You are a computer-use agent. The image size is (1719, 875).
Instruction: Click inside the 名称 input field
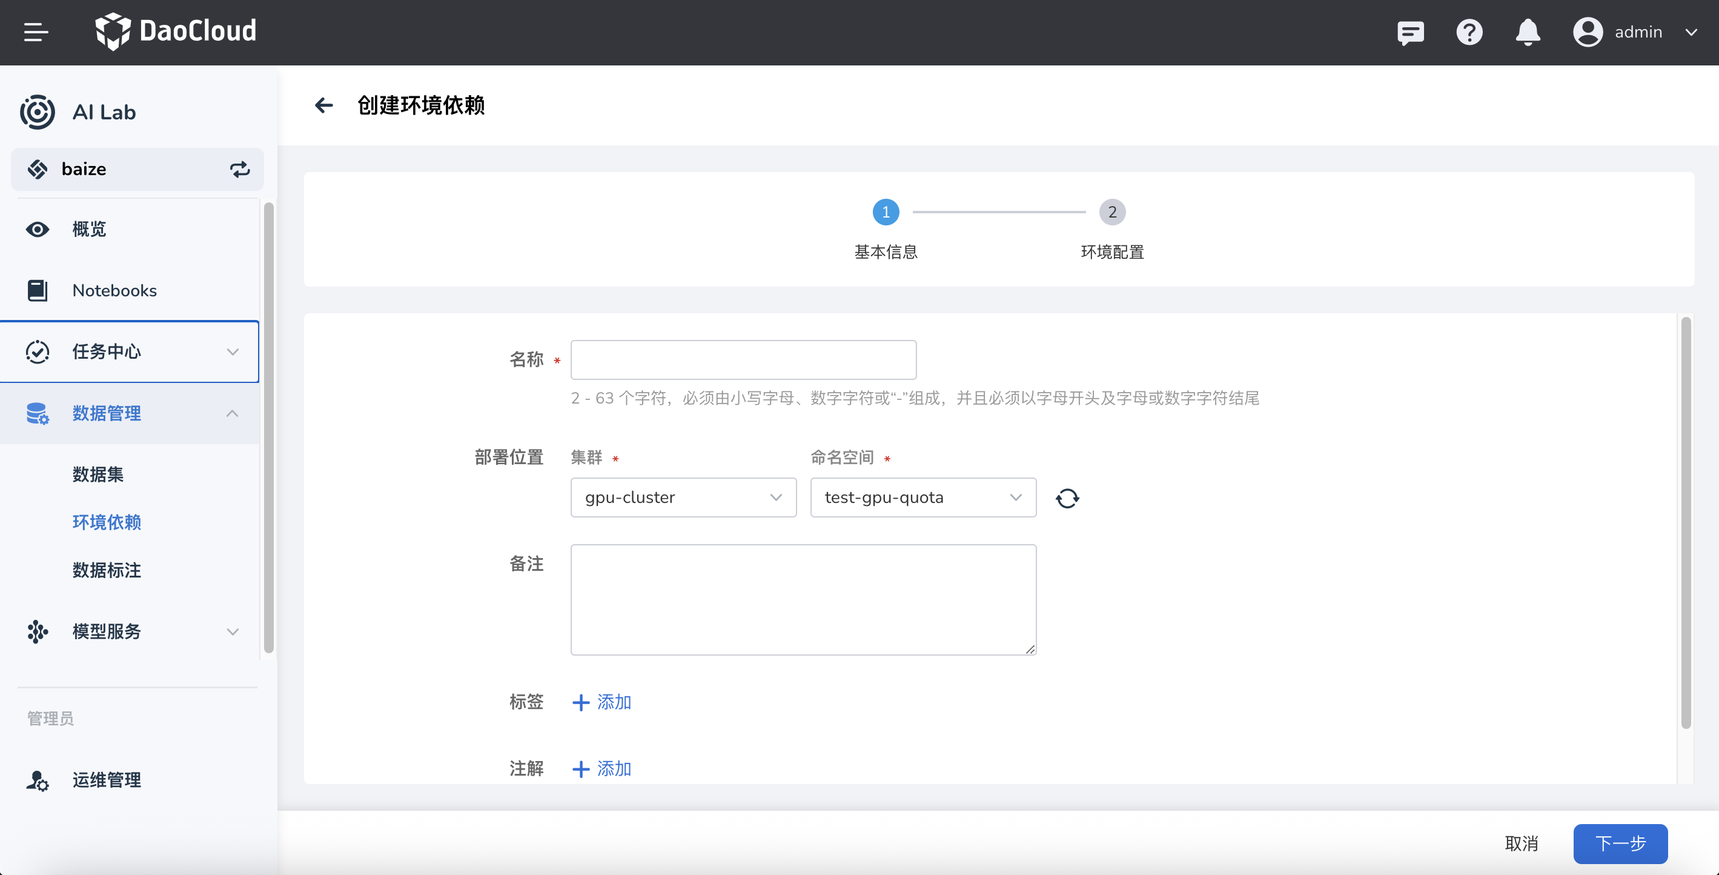click(x=743, y=359)
